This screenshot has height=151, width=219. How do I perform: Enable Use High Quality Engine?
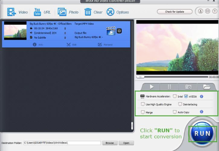[143, 104]
